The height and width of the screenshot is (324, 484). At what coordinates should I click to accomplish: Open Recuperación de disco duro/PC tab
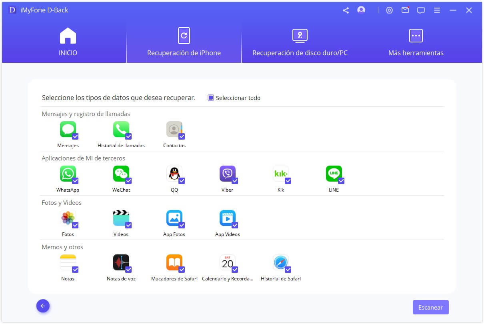299,41
